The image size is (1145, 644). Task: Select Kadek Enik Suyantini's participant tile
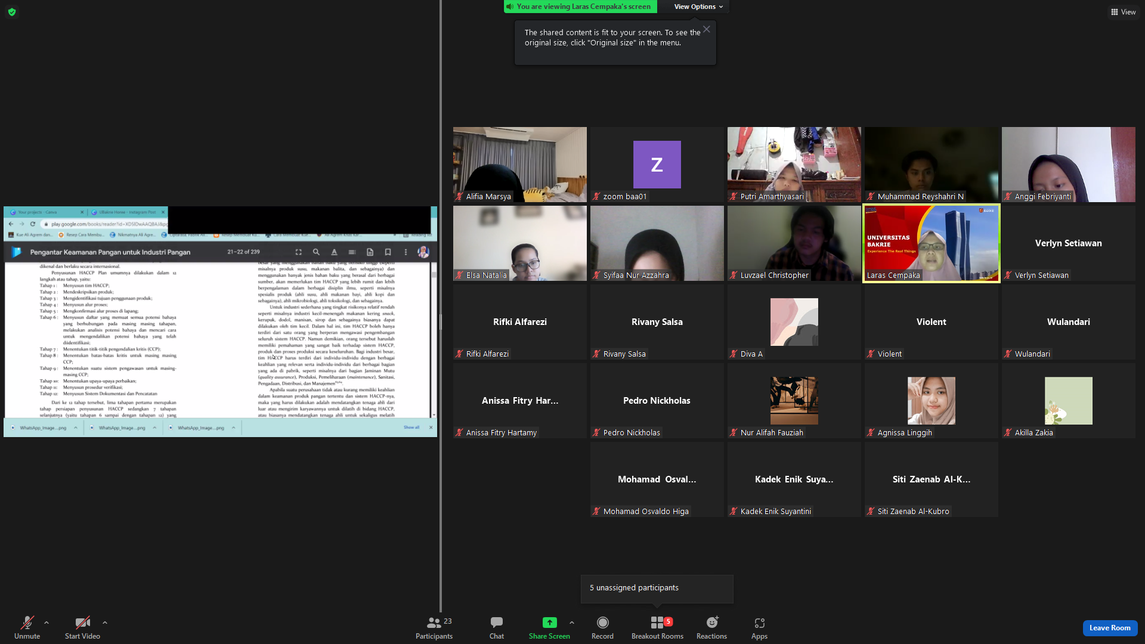794,479
